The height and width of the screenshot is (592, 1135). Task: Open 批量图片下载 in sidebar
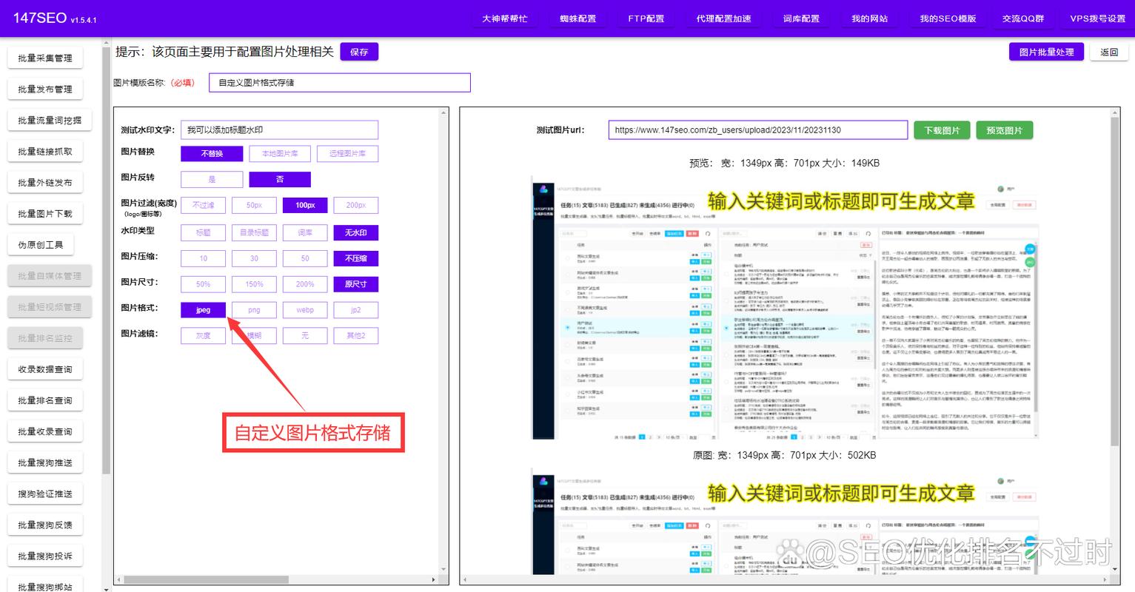(45, 213)
